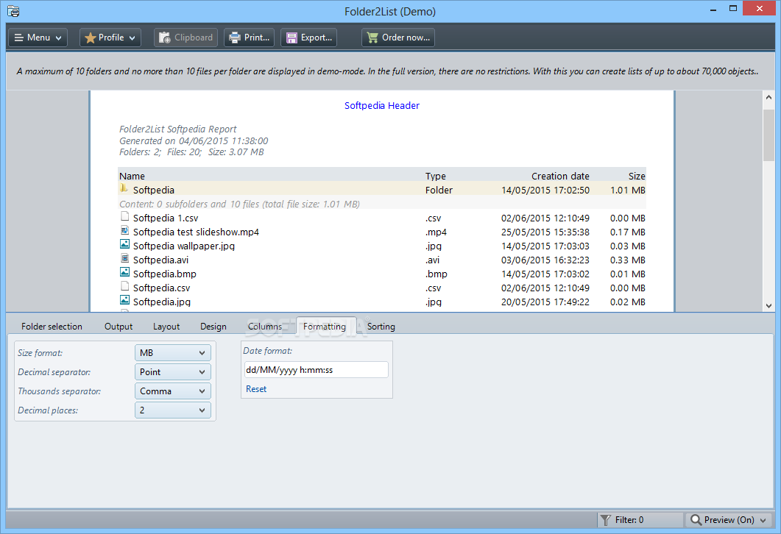Open the Design tab
This screenshot has width=781, height=534.
[x=213, y=327]
